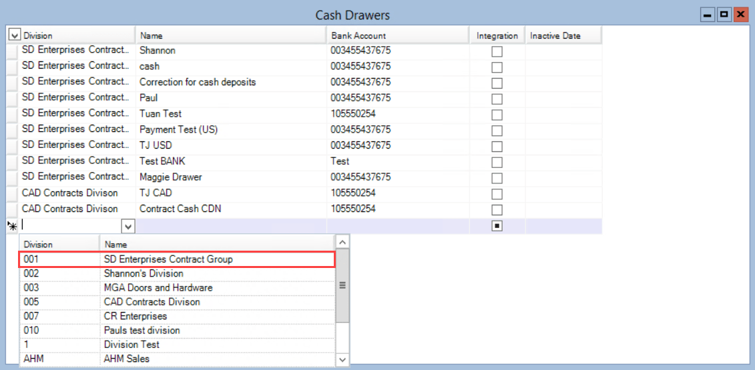755x370 pixels.
Task: Tick Integration checkbox for cash row
Action: pos(497,67)
